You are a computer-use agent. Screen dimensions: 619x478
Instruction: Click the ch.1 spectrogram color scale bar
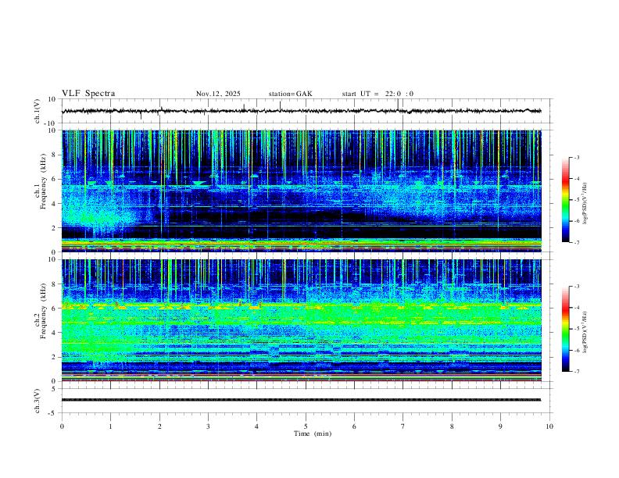click(565, 200)
